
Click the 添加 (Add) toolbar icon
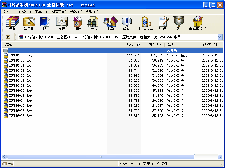coord(12,24)
